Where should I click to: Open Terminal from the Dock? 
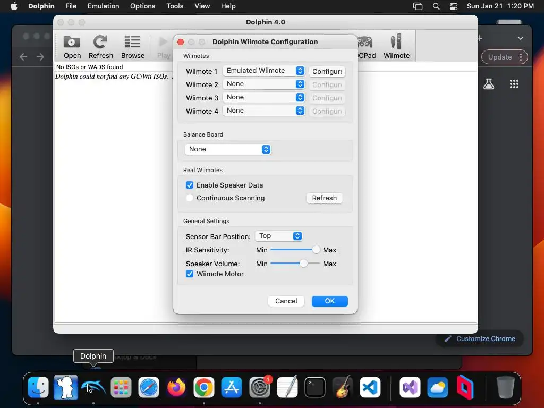(x=314, y=387)
